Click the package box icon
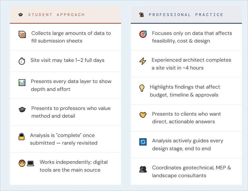This screenshot has width=248, height=191. (x=22, y=34)
